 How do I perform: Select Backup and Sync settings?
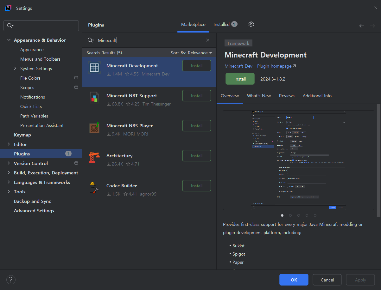pyautogui.click(x=32, y=201)
